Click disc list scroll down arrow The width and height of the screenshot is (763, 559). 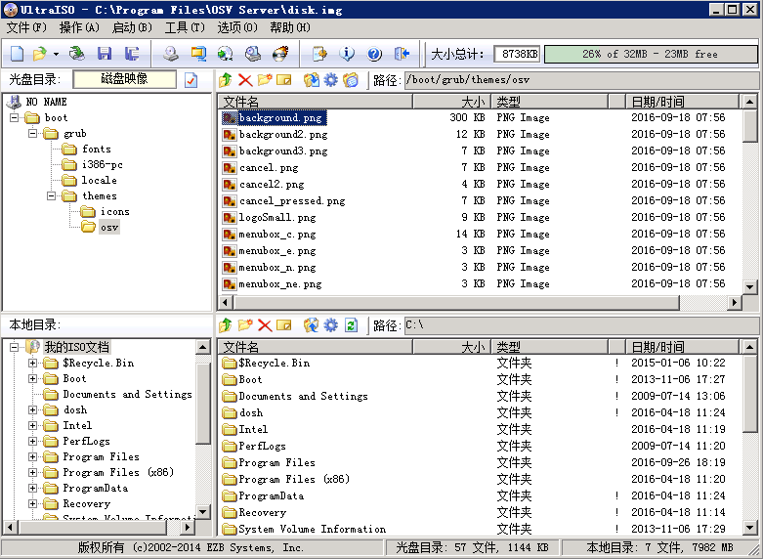pos(750,286)
